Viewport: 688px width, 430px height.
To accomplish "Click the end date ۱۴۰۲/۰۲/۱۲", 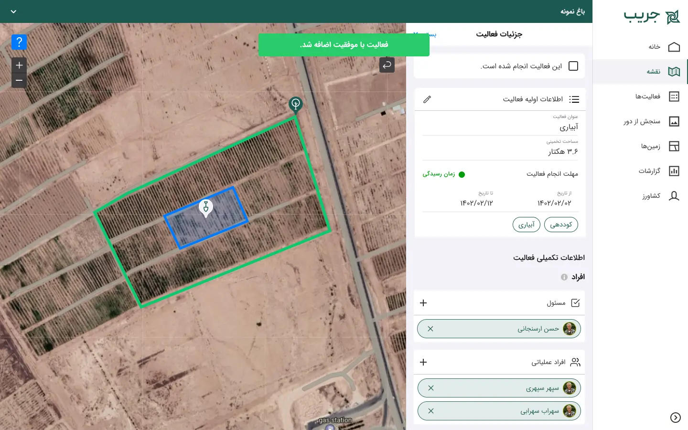I will 476,203.
